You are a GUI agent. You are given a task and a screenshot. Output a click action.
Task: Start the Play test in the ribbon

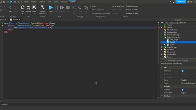click(51, 8)
